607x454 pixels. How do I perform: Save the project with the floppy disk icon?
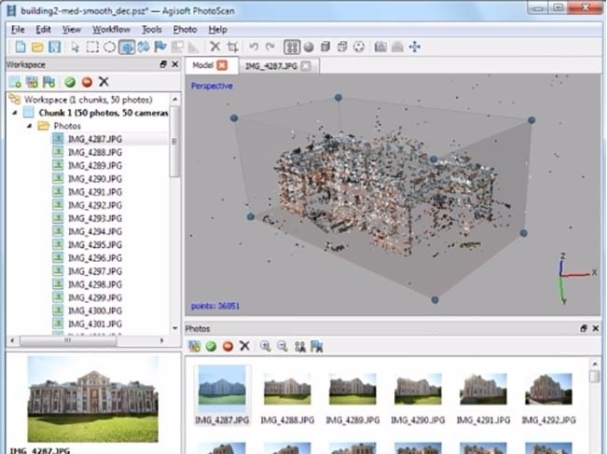[55, 48]
